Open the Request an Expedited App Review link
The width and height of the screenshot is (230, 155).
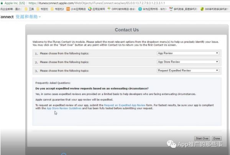click(x=125, y=105)
